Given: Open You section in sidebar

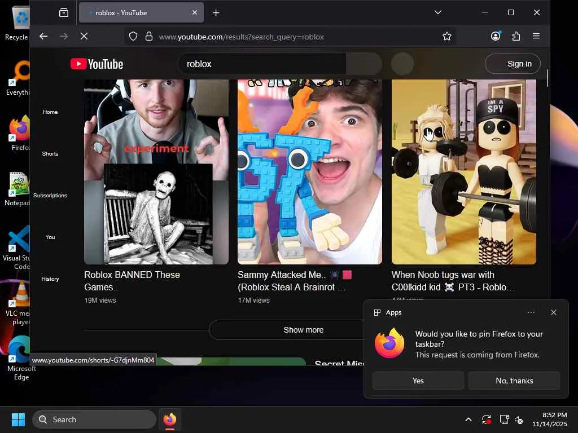Looking at the screenshot, I should pos(50,237).
